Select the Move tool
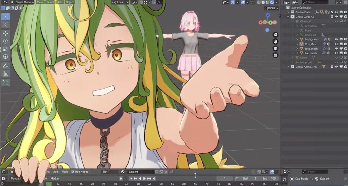 [x=5, y=33]
